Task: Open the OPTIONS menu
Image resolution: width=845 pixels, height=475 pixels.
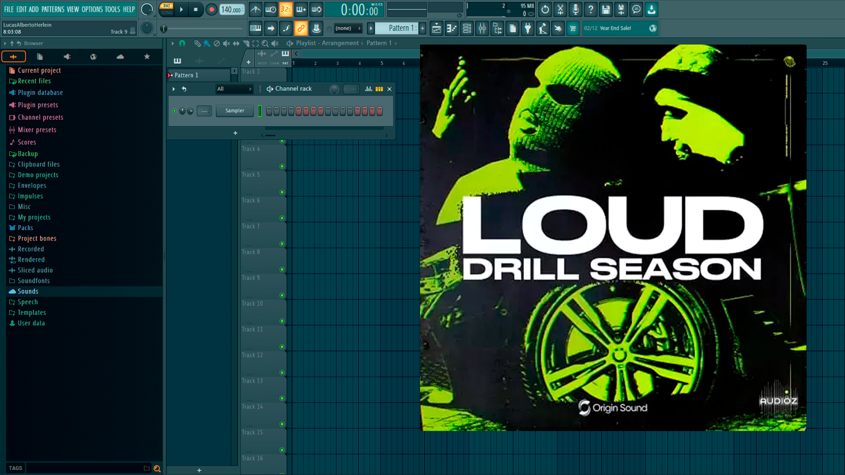Action: (92, 9)
